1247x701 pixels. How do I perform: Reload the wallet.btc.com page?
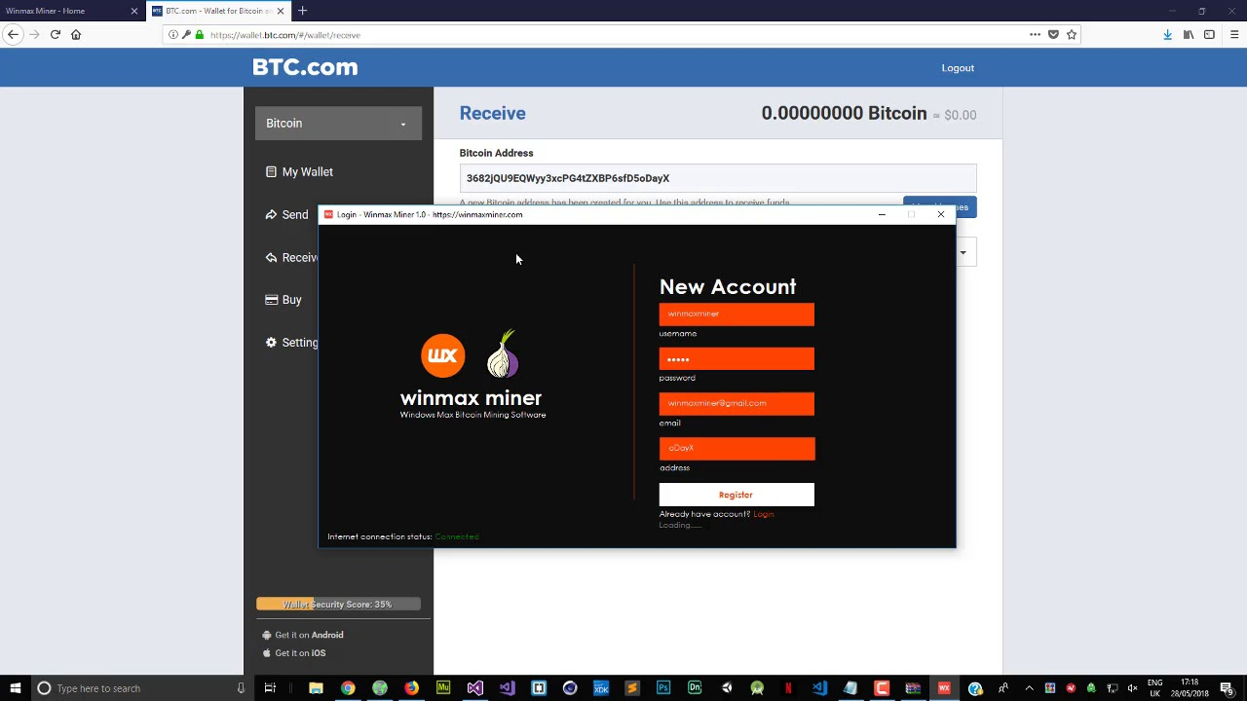tap(56, 35)
